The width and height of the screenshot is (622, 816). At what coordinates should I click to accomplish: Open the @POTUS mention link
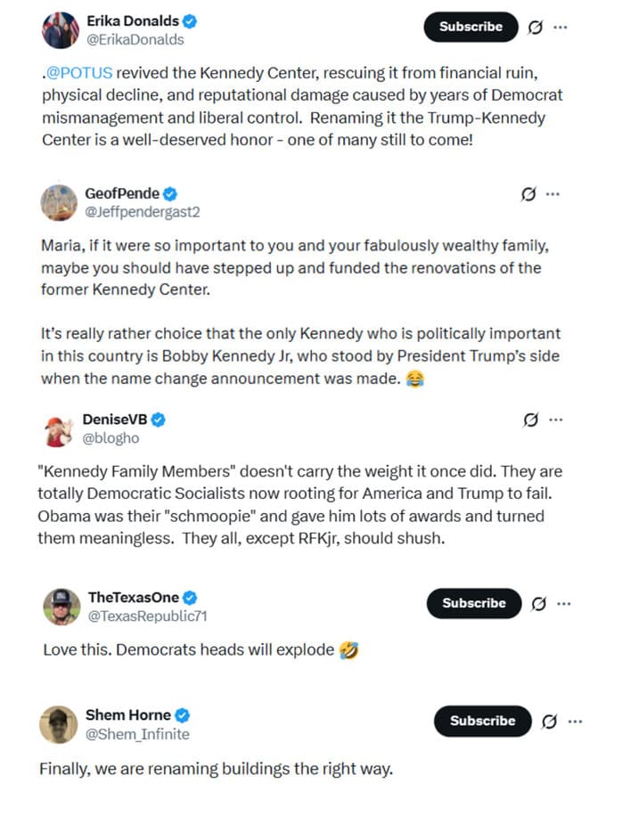tap(76, 71)
